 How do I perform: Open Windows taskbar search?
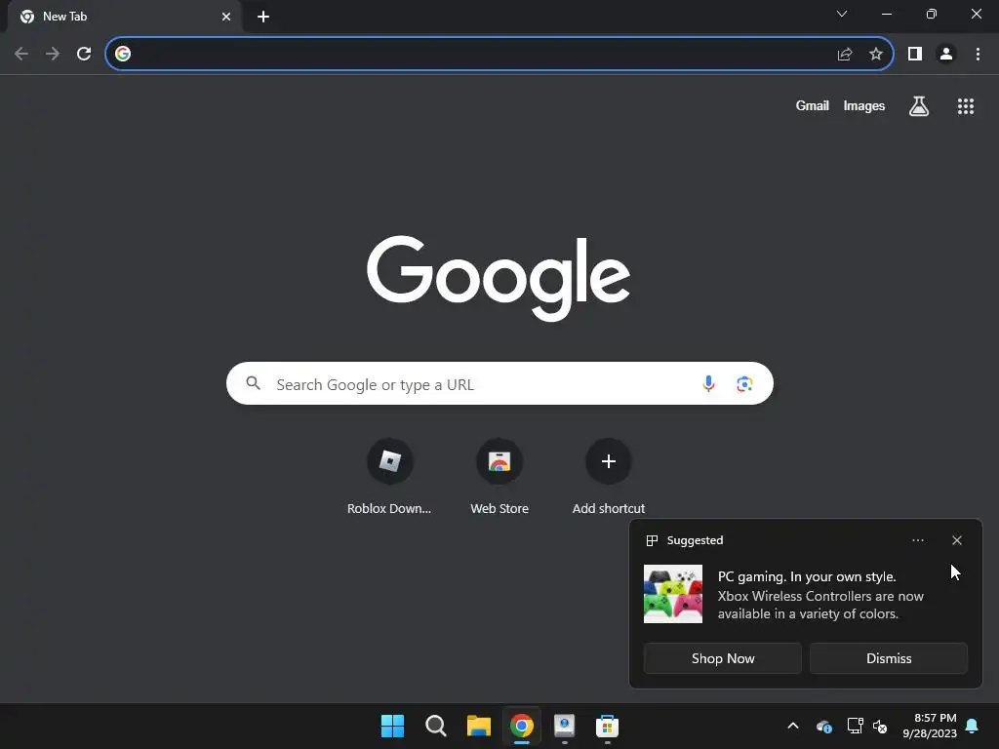coord(436,726)
